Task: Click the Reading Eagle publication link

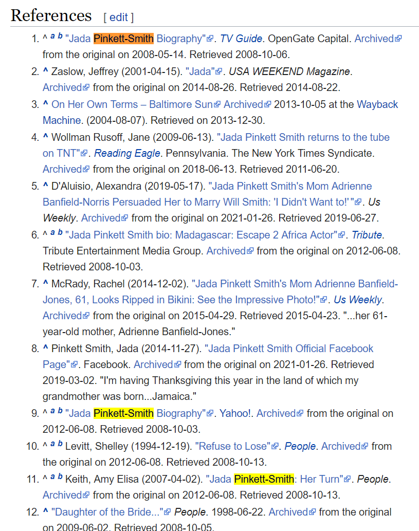Action: click(x=127, y=153)
